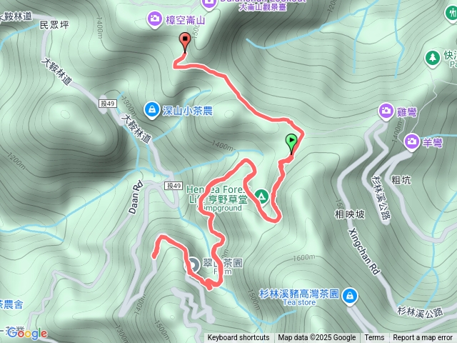Open the 亨野草堂 campground tent icon
Viewport: 457px width, 343px height.
click(x=262, y=197)
